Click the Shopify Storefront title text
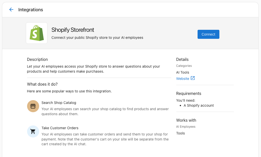 pyautogui.click(x=73, y=30)
